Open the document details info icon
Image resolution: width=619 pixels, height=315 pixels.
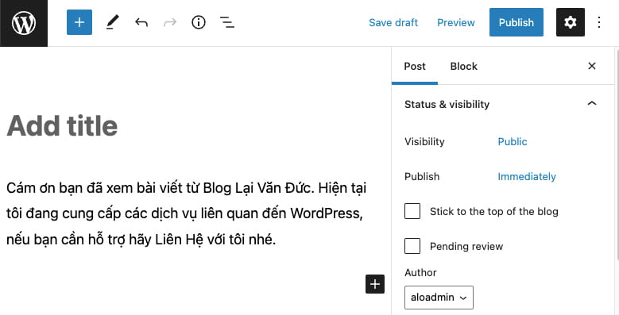pyautogui.click(x=199, y=22)
